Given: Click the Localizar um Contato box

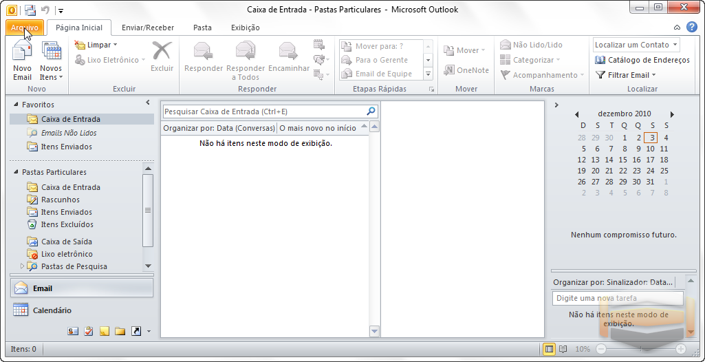Looking at the screenshot, I should 636,45.
